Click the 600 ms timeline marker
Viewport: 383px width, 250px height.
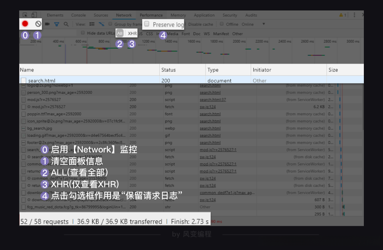click(x=81, y=41)
